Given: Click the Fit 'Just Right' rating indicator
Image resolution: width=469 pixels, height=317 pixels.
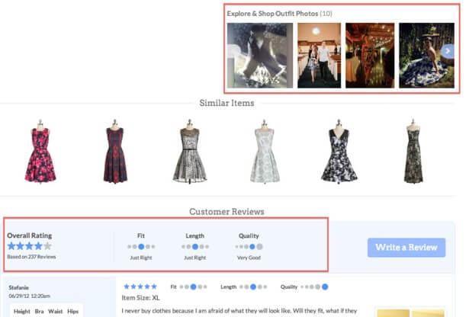Looking at the screenshot, I should point(140,247).
